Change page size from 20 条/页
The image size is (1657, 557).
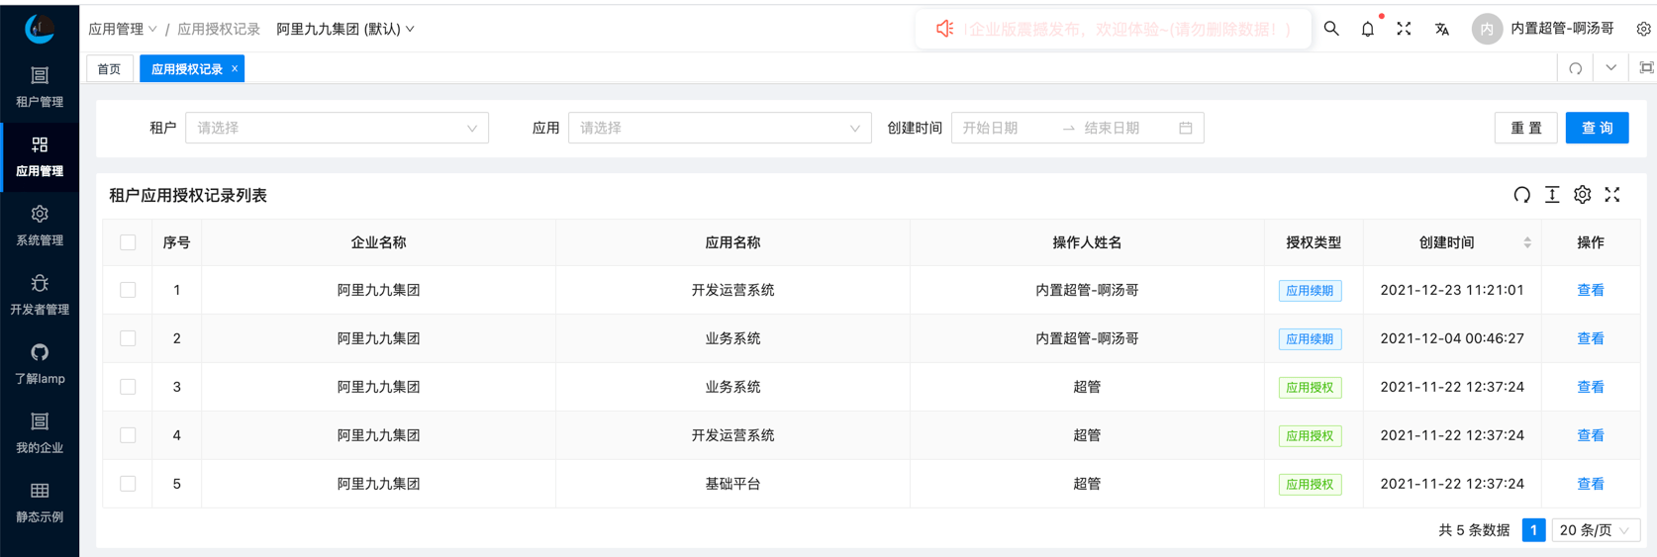click(1595, 530)
